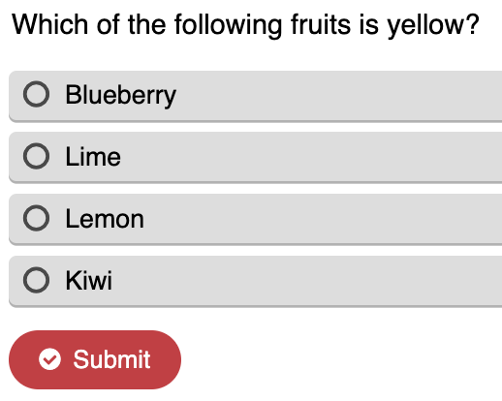
Task: Choose the Lime answer label
Action: (93, 157)
